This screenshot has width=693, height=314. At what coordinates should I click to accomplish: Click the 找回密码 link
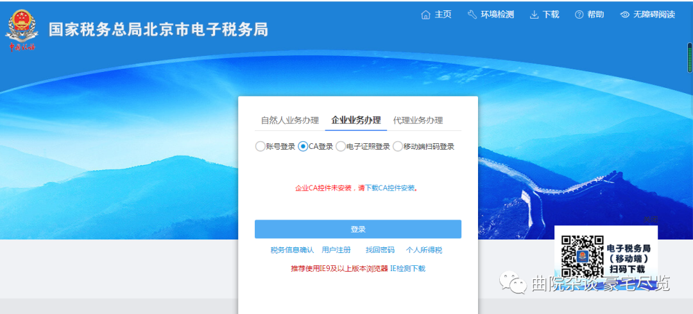coord(380,250)
